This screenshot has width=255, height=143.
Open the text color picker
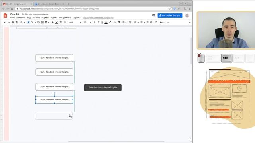coord(106,23)
